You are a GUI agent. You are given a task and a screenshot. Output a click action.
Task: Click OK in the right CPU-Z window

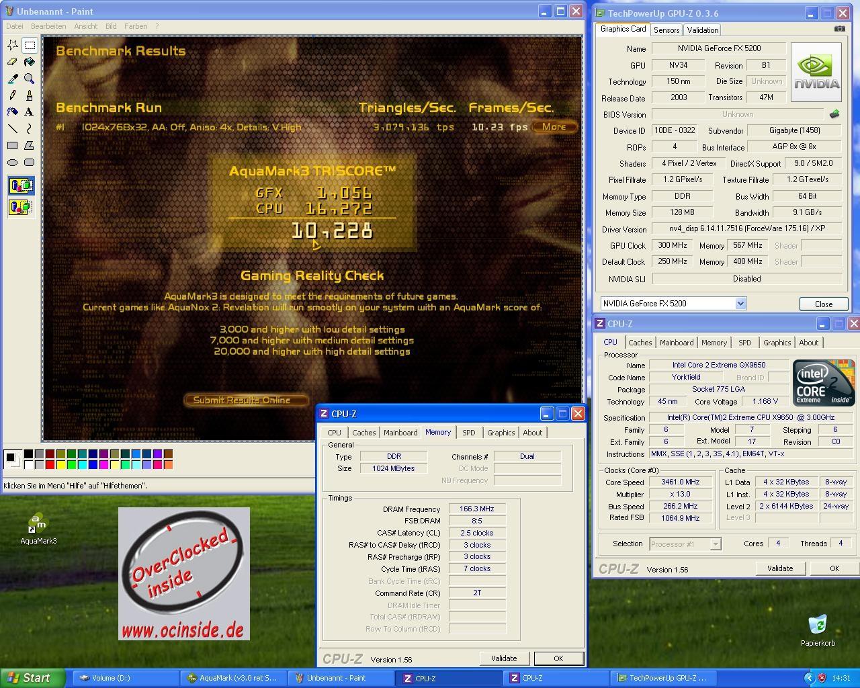(x=834, y=568)
